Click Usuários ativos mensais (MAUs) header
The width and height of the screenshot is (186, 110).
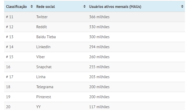pos(115,7)
